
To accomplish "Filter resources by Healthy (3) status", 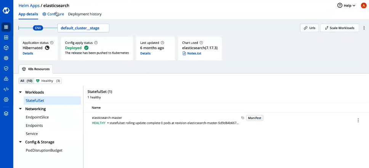I will pos(48,81).
